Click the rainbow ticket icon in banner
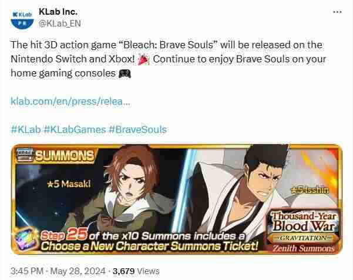Screen dimensions: 353x280 pyautogui.click(x=26, y=238)
